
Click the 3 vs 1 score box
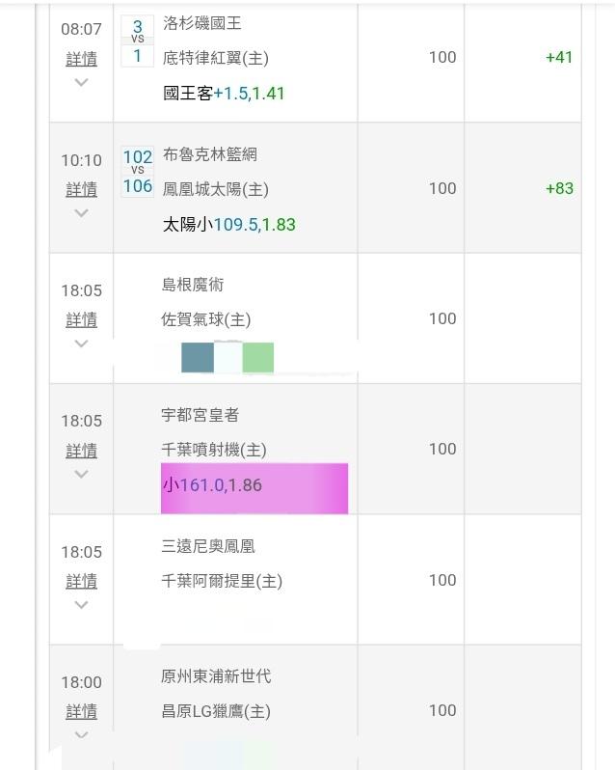point(137,41)
